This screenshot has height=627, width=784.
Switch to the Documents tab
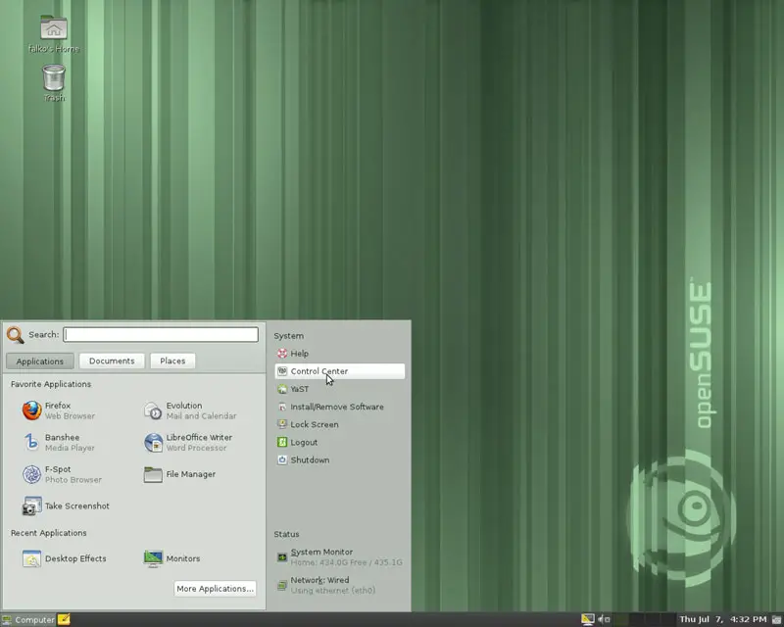112,361
